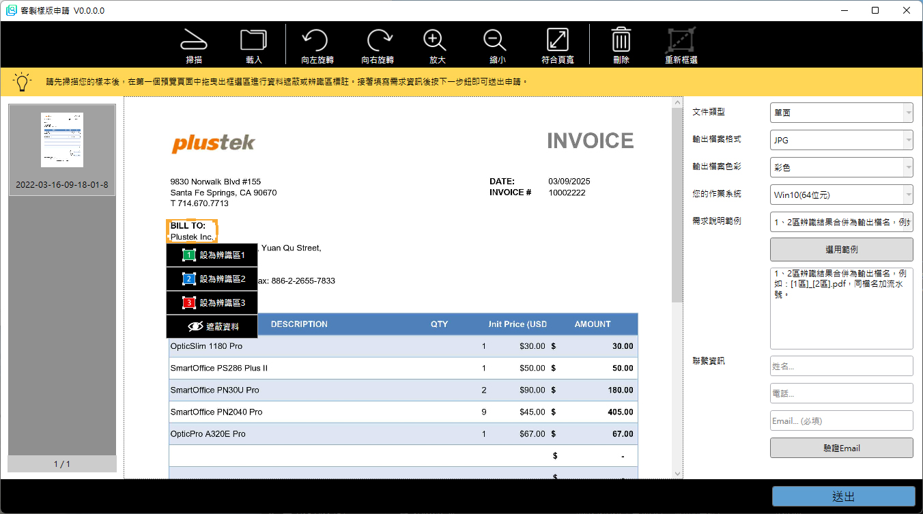Select the scanned page thumbnail 2022-03-16-09-18-01-8
The height and width of the screenshot is (514, 923).
[62, 150]
